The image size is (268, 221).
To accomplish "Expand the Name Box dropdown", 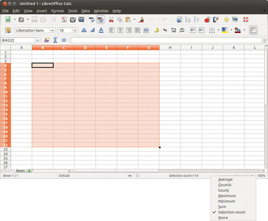I will (x=38, y=40).
